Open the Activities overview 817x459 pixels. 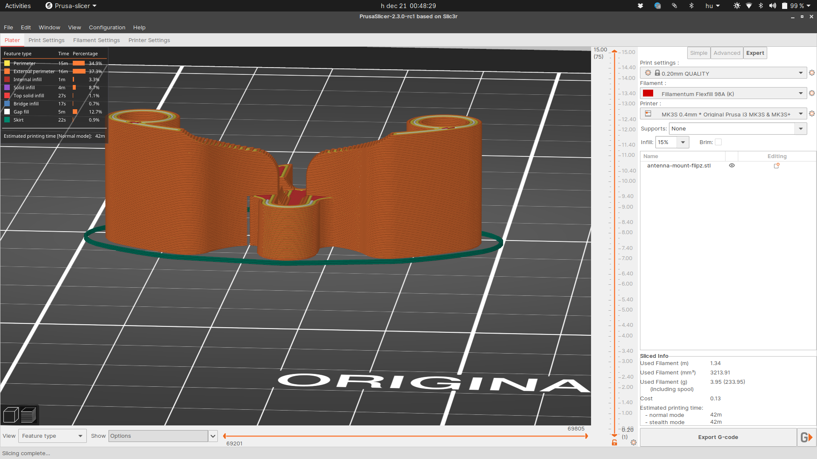(x=18, y=6)
